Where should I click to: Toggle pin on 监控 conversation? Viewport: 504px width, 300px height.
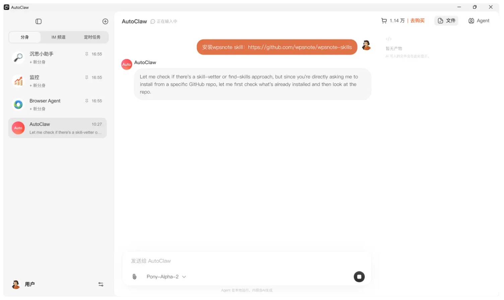click(87, 77)
